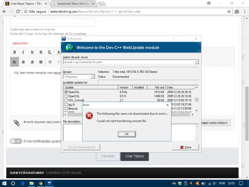Open the clock showing 22:25

[231, 183]
